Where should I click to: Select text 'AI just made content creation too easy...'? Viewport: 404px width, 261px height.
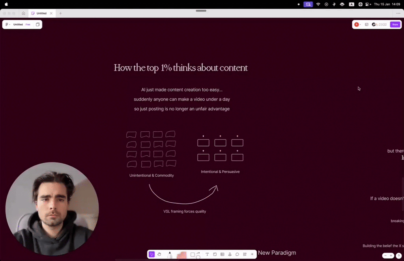coord(181,89)
